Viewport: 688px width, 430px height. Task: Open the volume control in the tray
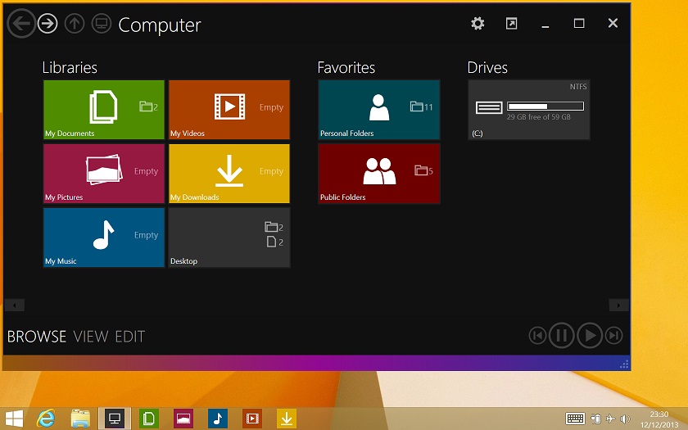625,419
